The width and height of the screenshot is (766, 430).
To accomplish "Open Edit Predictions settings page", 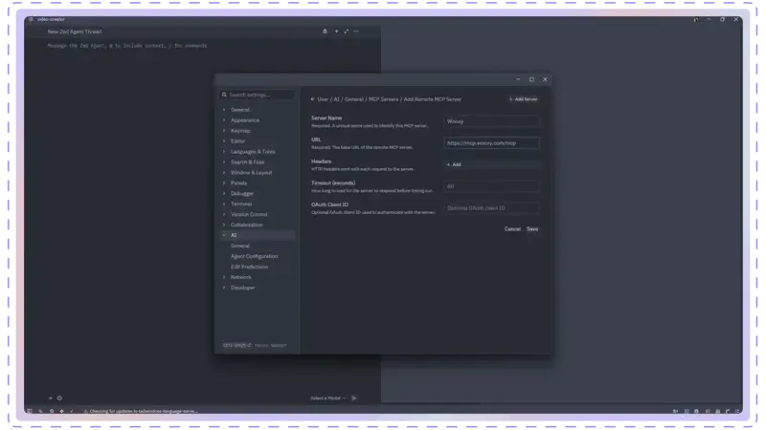I will pos(249,267).
